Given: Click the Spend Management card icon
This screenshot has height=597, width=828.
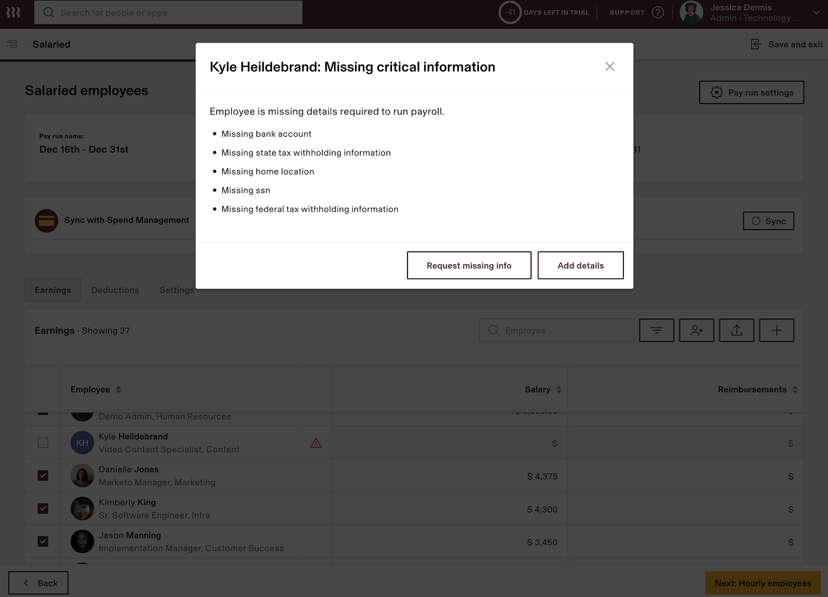Looking at the screenshot, I should tap(47, 221).
